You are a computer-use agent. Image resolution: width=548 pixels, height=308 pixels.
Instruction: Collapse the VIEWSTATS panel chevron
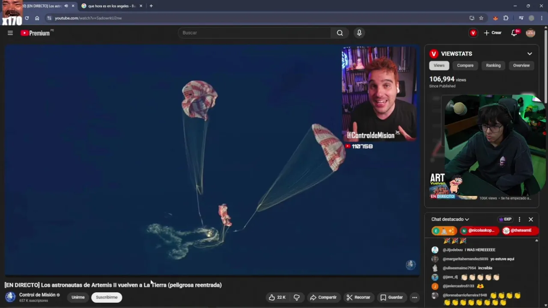coord(530,54)
